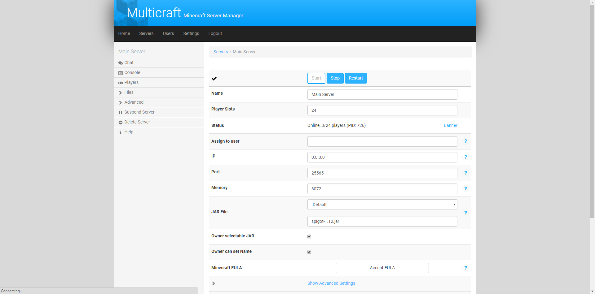Click the Console window icon in sidebar
The height and width of the screenshot is (294, 595).
[x=120, y=73]
